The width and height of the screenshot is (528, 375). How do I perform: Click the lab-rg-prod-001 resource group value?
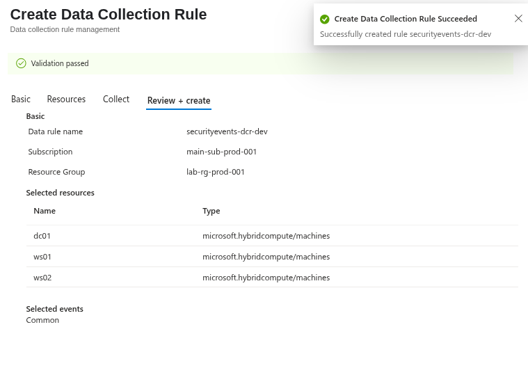(216, 172)
